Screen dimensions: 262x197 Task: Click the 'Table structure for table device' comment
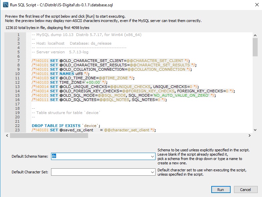coord(66,113)
